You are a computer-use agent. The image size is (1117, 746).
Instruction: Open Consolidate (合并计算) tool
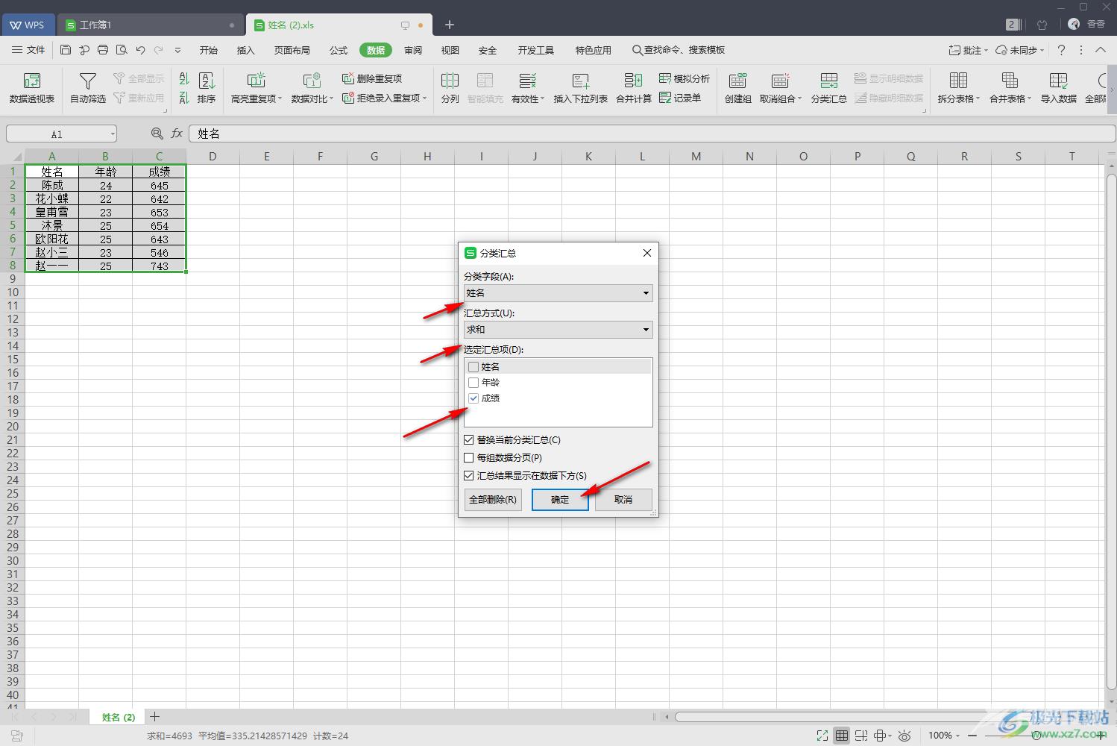coord(634,87)
